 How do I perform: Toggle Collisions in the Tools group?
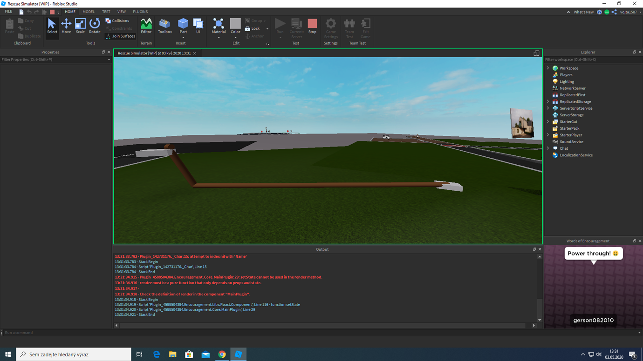[x=118, y=20]
